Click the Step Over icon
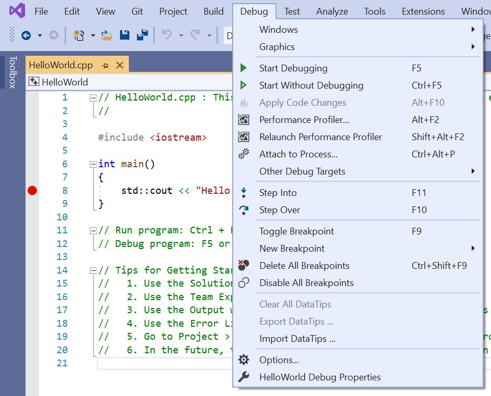The width and height of the screenshot is (491, 396). tap(243, 210)
